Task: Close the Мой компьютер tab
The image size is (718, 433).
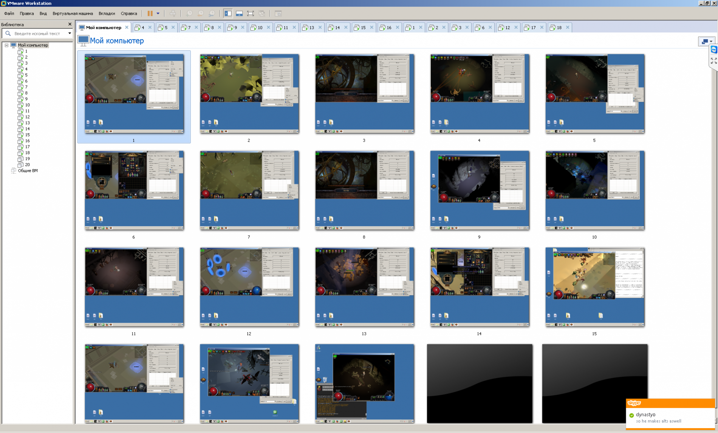Action: [127, 27]
